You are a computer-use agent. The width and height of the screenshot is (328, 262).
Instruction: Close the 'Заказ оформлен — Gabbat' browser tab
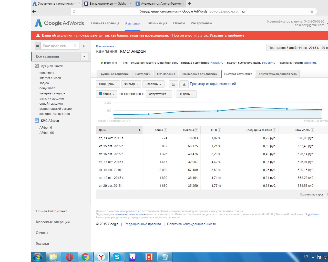click(x=131, y=4)
